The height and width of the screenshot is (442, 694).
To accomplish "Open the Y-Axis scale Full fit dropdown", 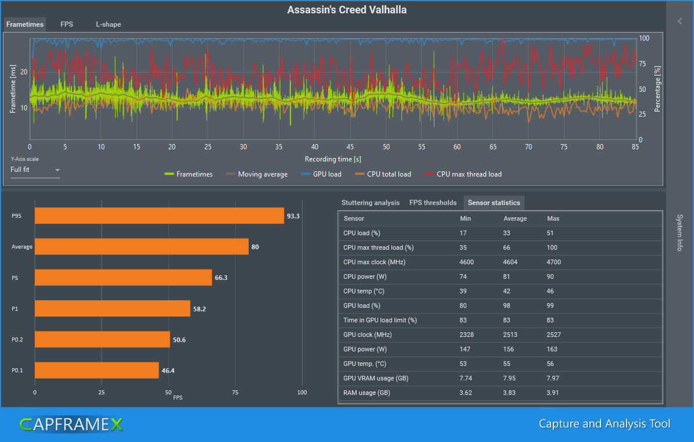I will pos(35,170).
